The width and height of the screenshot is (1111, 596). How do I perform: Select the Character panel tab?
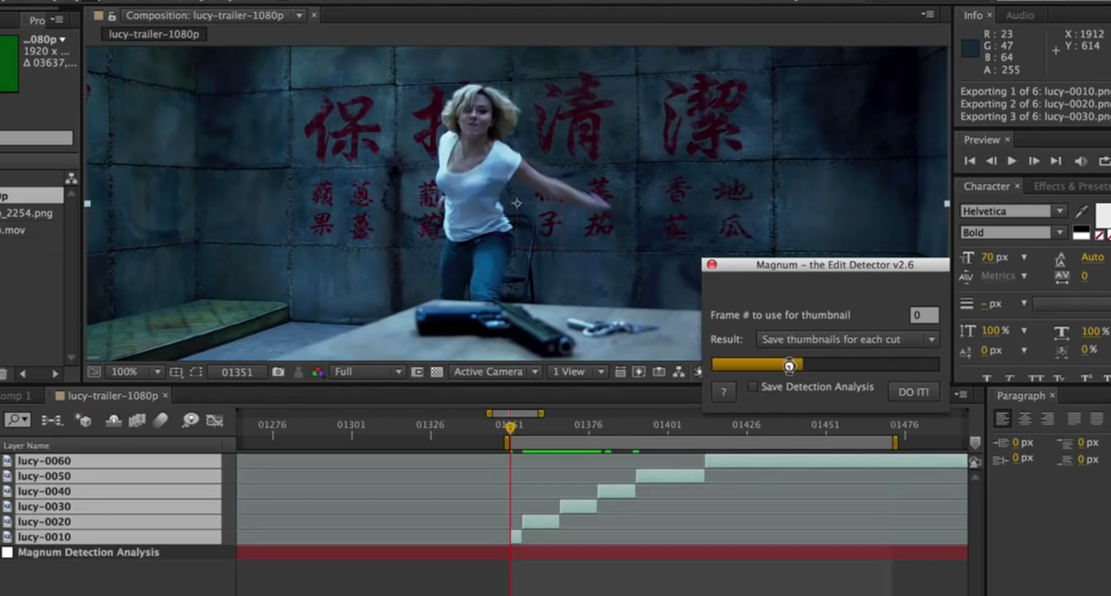click(x=987, y=186)
